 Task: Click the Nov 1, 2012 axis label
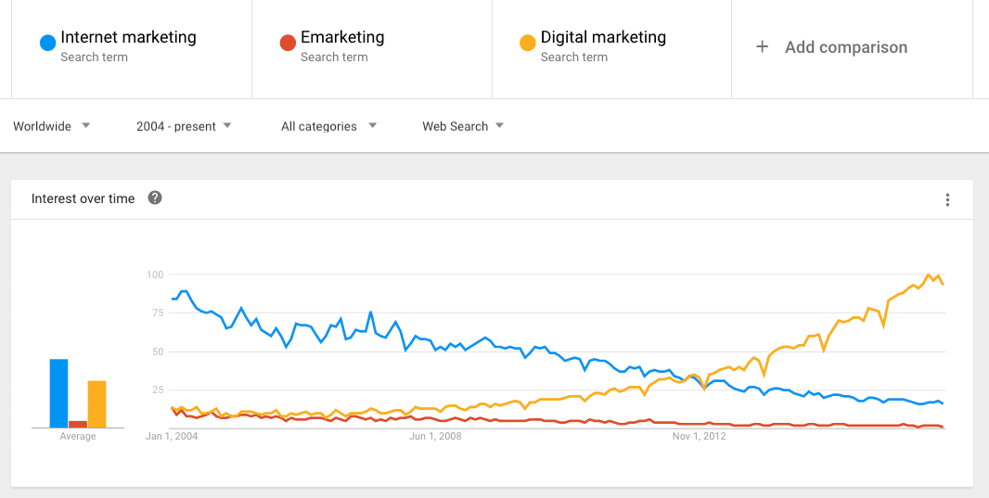[700, 436]
